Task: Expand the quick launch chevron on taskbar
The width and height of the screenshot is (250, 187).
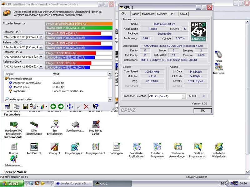Action: pos(48,182)
